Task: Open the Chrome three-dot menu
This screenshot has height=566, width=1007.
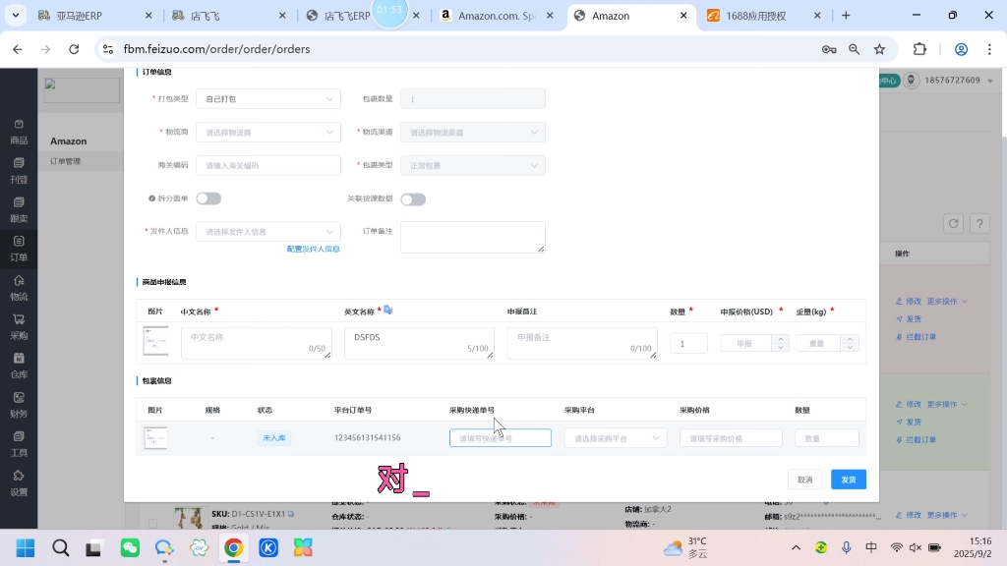Action: point(989,49)
